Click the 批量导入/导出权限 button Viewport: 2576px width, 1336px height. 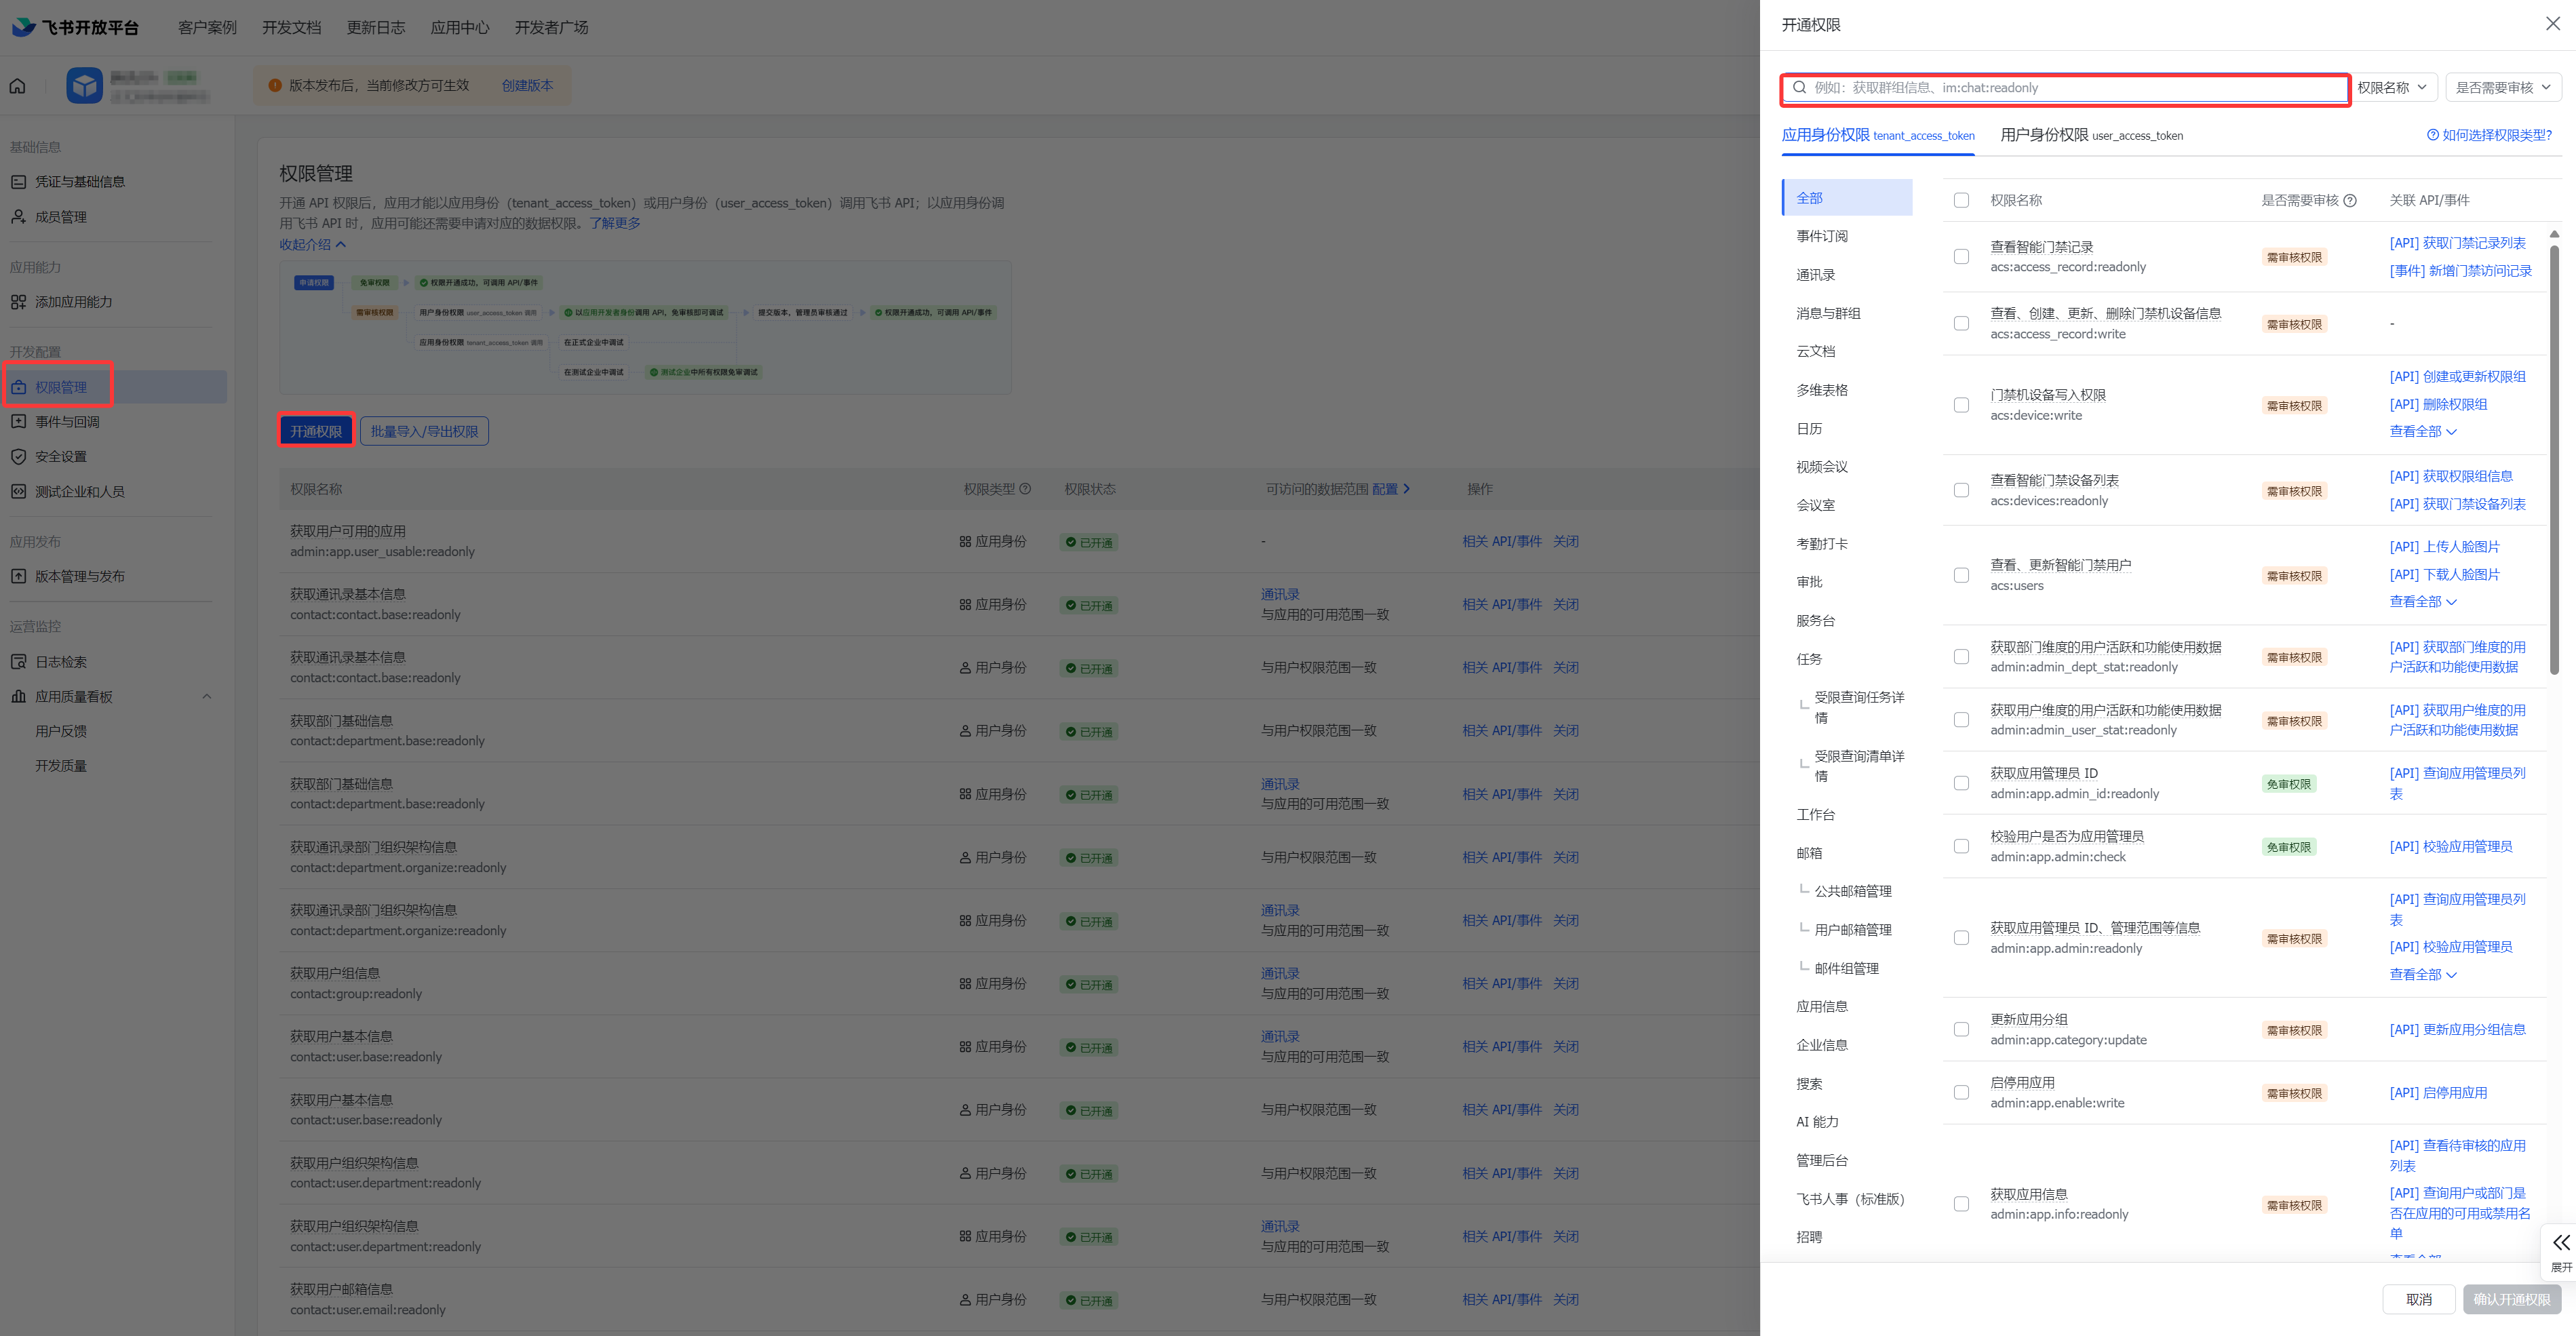424,432
